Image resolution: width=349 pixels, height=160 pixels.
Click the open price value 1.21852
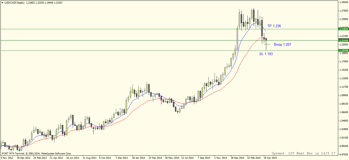pyautogui.click(x=30, y=3)
